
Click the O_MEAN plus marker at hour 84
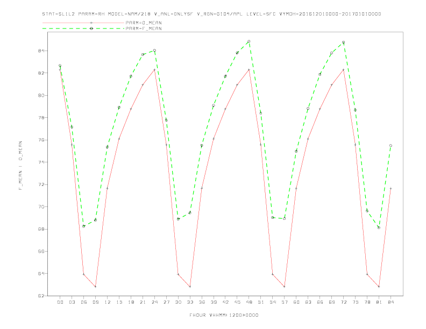point(390,188)
